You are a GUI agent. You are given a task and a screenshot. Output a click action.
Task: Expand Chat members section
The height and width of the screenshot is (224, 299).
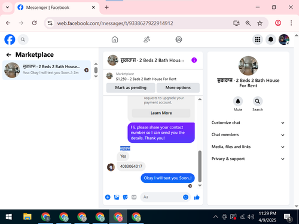(248, 135)
